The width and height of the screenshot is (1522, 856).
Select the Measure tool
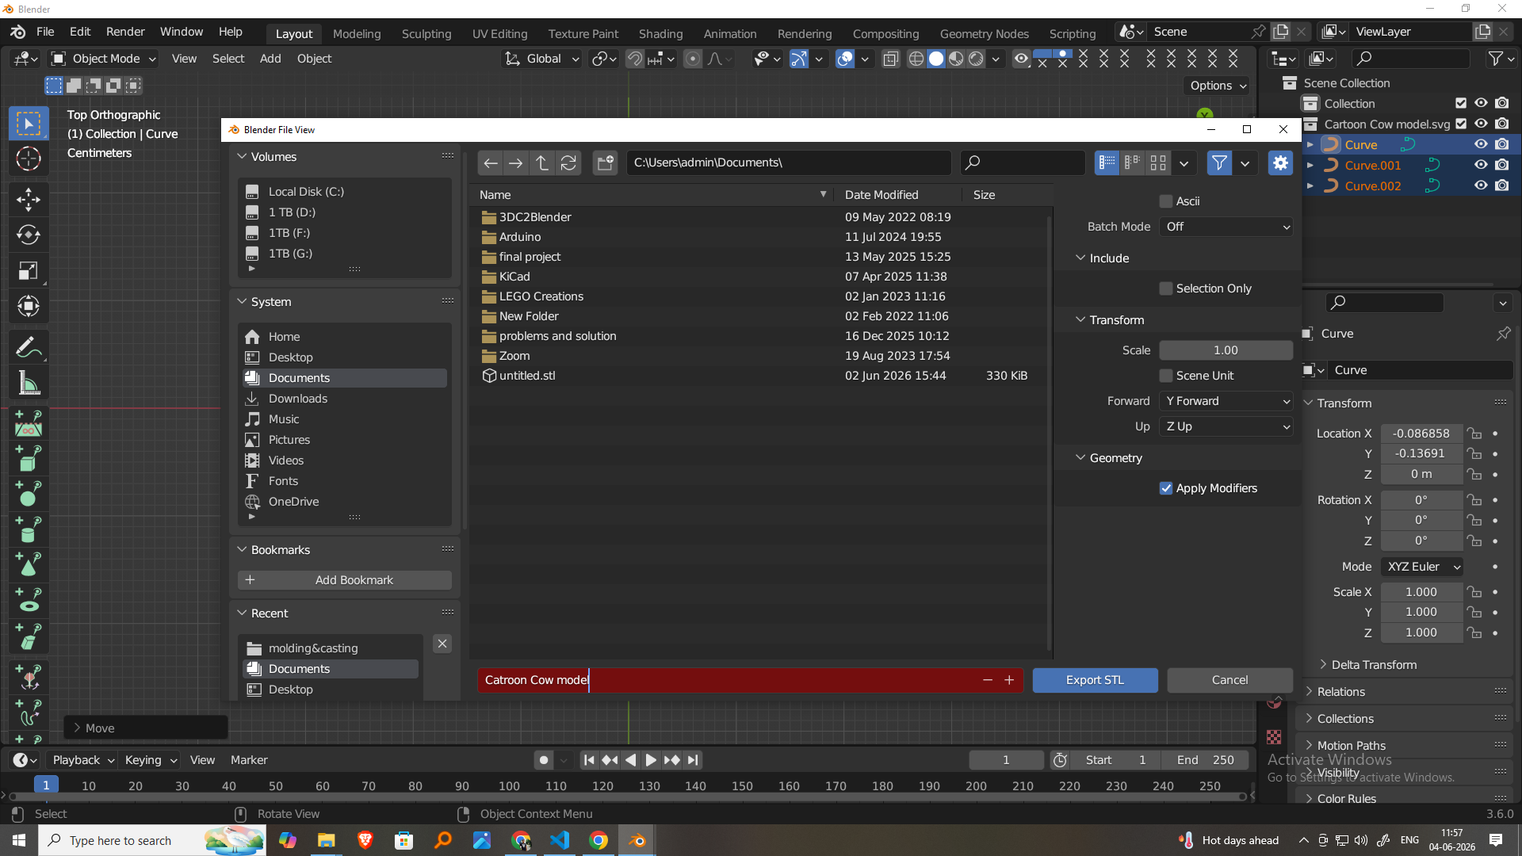coord(29,384)
